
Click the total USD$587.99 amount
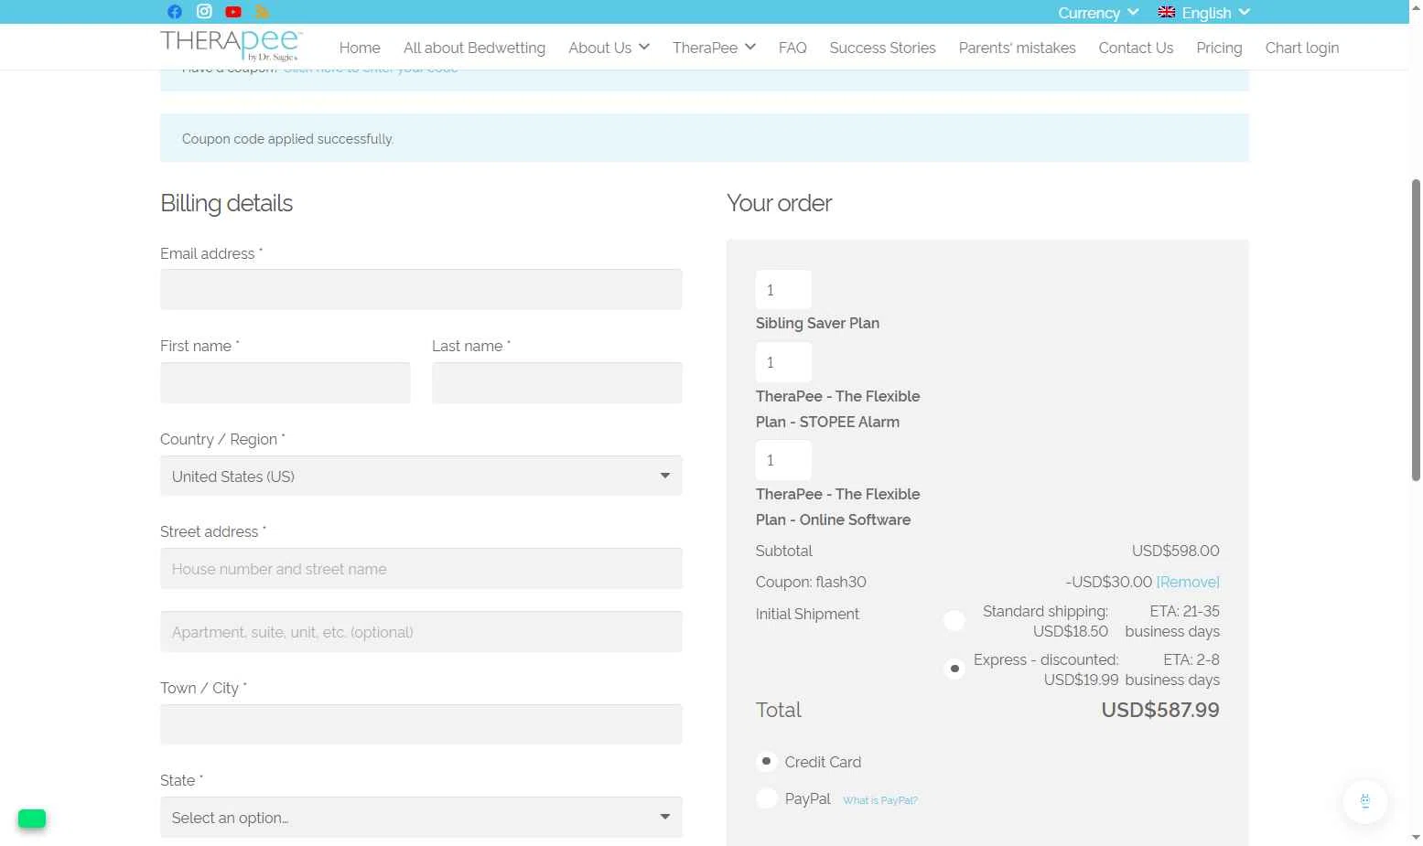pos(1160,710)
